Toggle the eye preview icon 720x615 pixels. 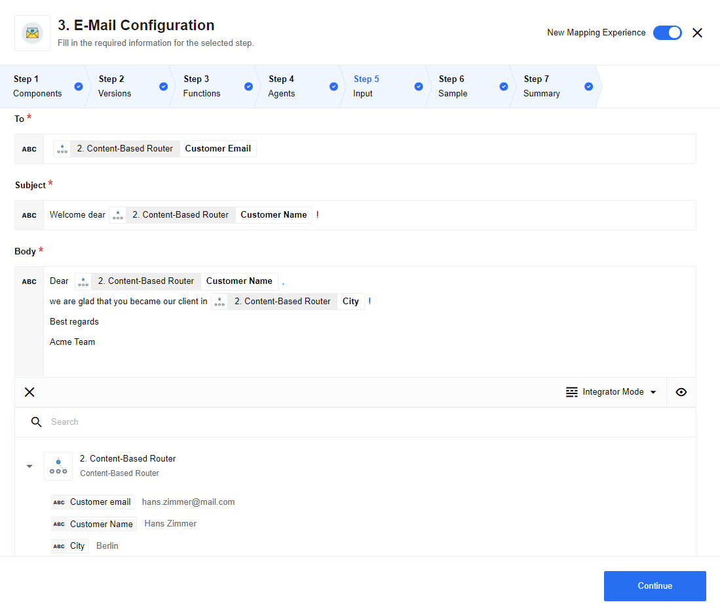pyautogui.click(x=681, y=392)
